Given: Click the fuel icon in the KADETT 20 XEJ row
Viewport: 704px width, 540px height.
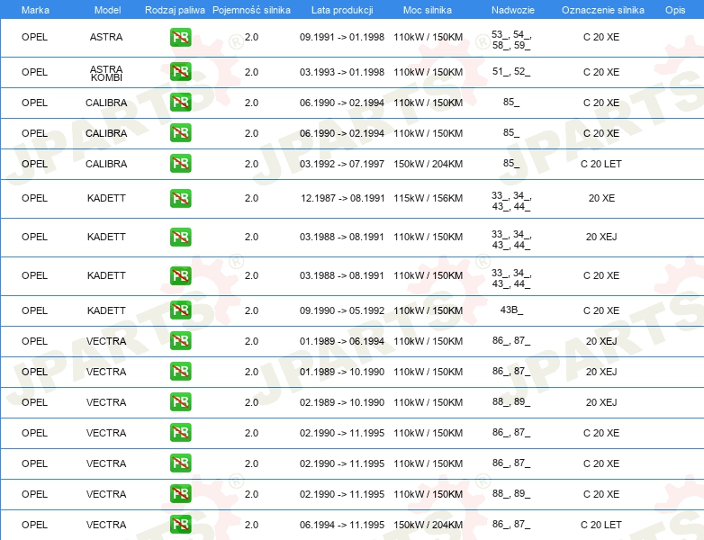Looking at the screenshot, I should pos(180,237).
